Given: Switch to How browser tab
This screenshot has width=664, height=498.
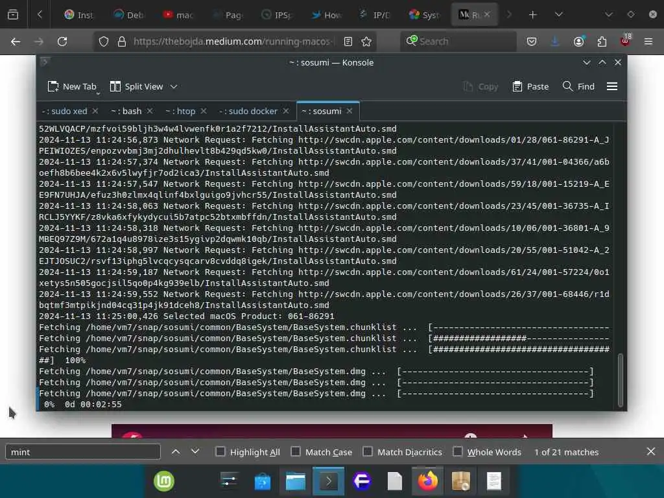Looking at the screenshot, I should (327, 15).
